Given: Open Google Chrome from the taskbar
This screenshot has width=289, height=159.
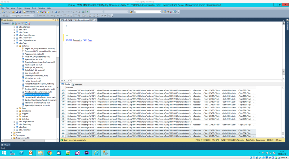Looking at the screenshot, I should (x=49, y=153).
